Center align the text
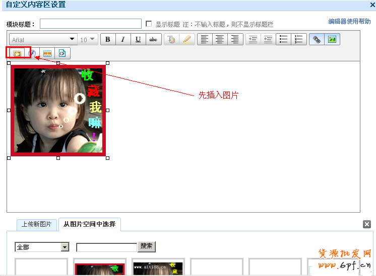The width and height of the screenshot is (376, 276). click(x=219, y=40)
